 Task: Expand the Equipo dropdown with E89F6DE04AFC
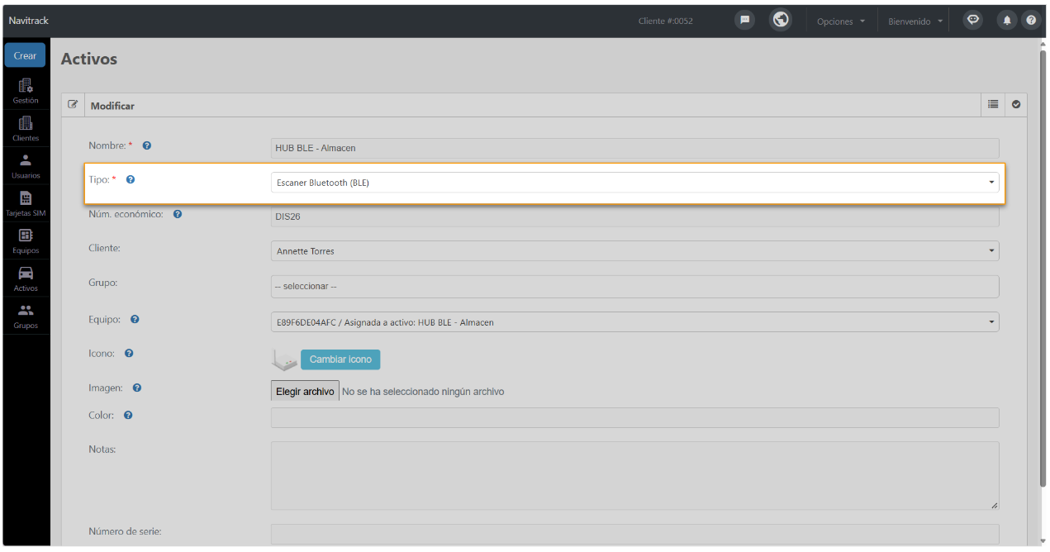[x=634, y=321]
